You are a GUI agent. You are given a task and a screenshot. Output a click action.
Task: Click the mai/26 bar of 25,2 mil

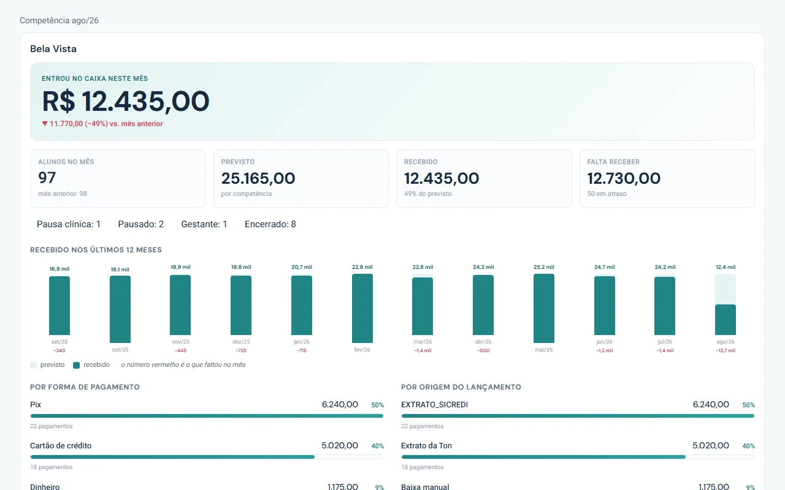(x=544, y=308)
